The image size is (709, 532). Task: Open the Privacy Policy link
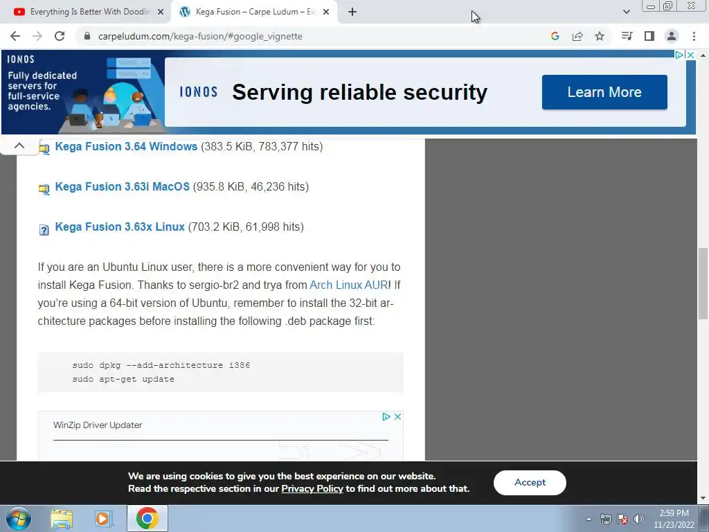(312, 489)
